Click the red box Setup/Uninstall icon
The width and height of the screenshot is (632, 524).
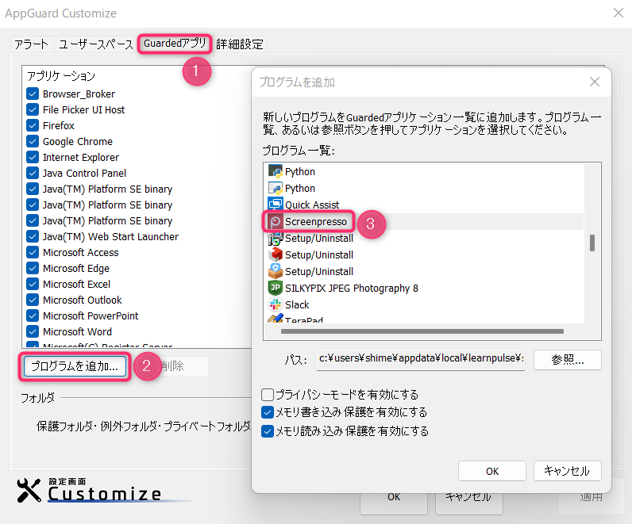coord(276,254)
